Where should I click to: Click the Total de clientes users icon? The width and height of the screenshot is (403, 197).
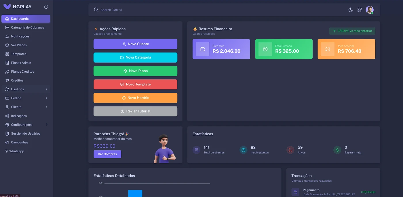point(196,150)
